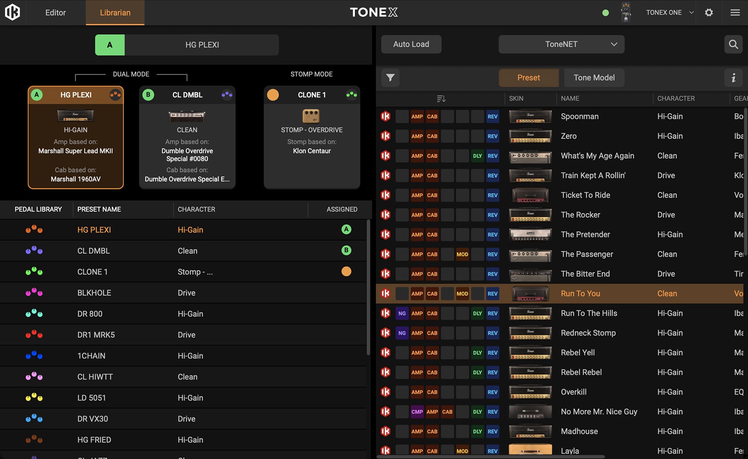Select the Spoonman amp skin thumbnail
This screenshot has height=459, width=748.
tap(530, 116)
